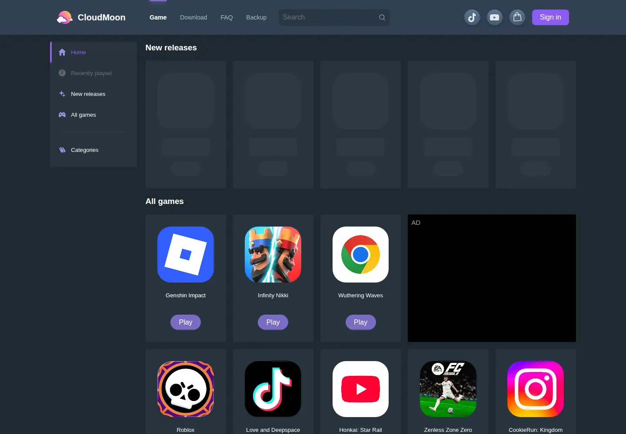
Task: Click the New releases sparkle icon
Action: point(62,94)
